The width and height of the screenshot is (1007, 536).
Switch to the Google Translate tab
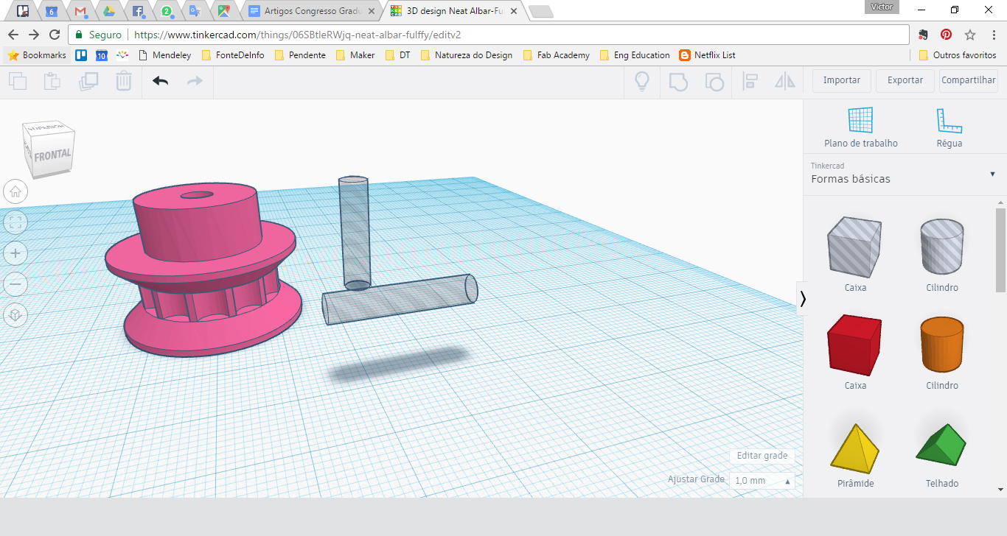(194, 11)
